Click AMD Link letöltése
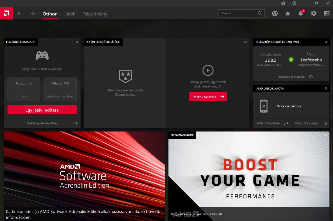333x221 pixels. pyautogui.click(x=268, y=123)
